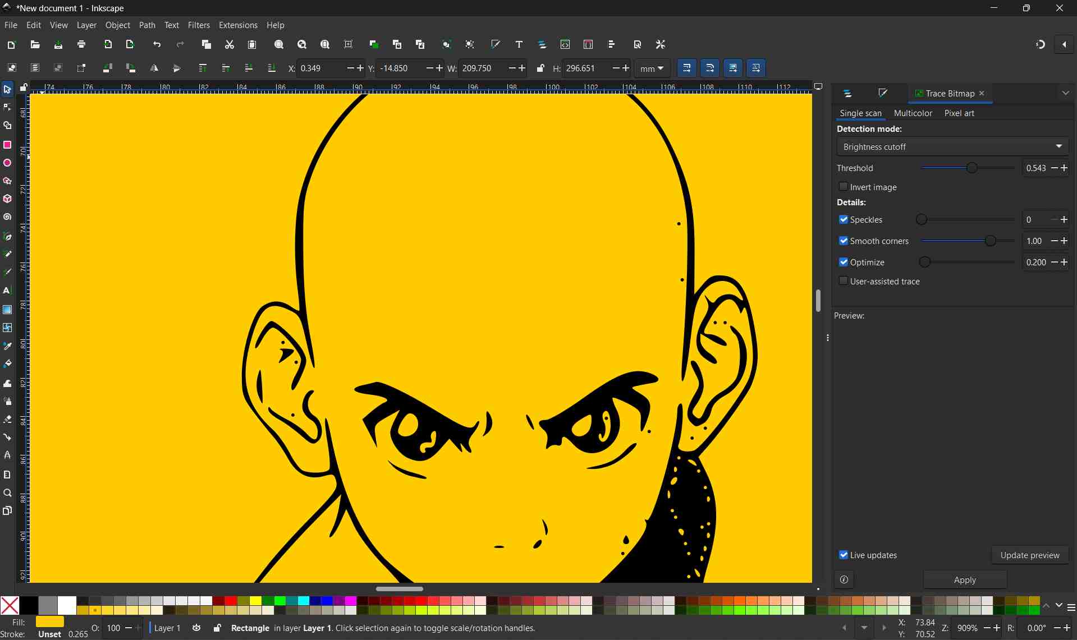Enable the Invert image checkbox

coord(844,186)
